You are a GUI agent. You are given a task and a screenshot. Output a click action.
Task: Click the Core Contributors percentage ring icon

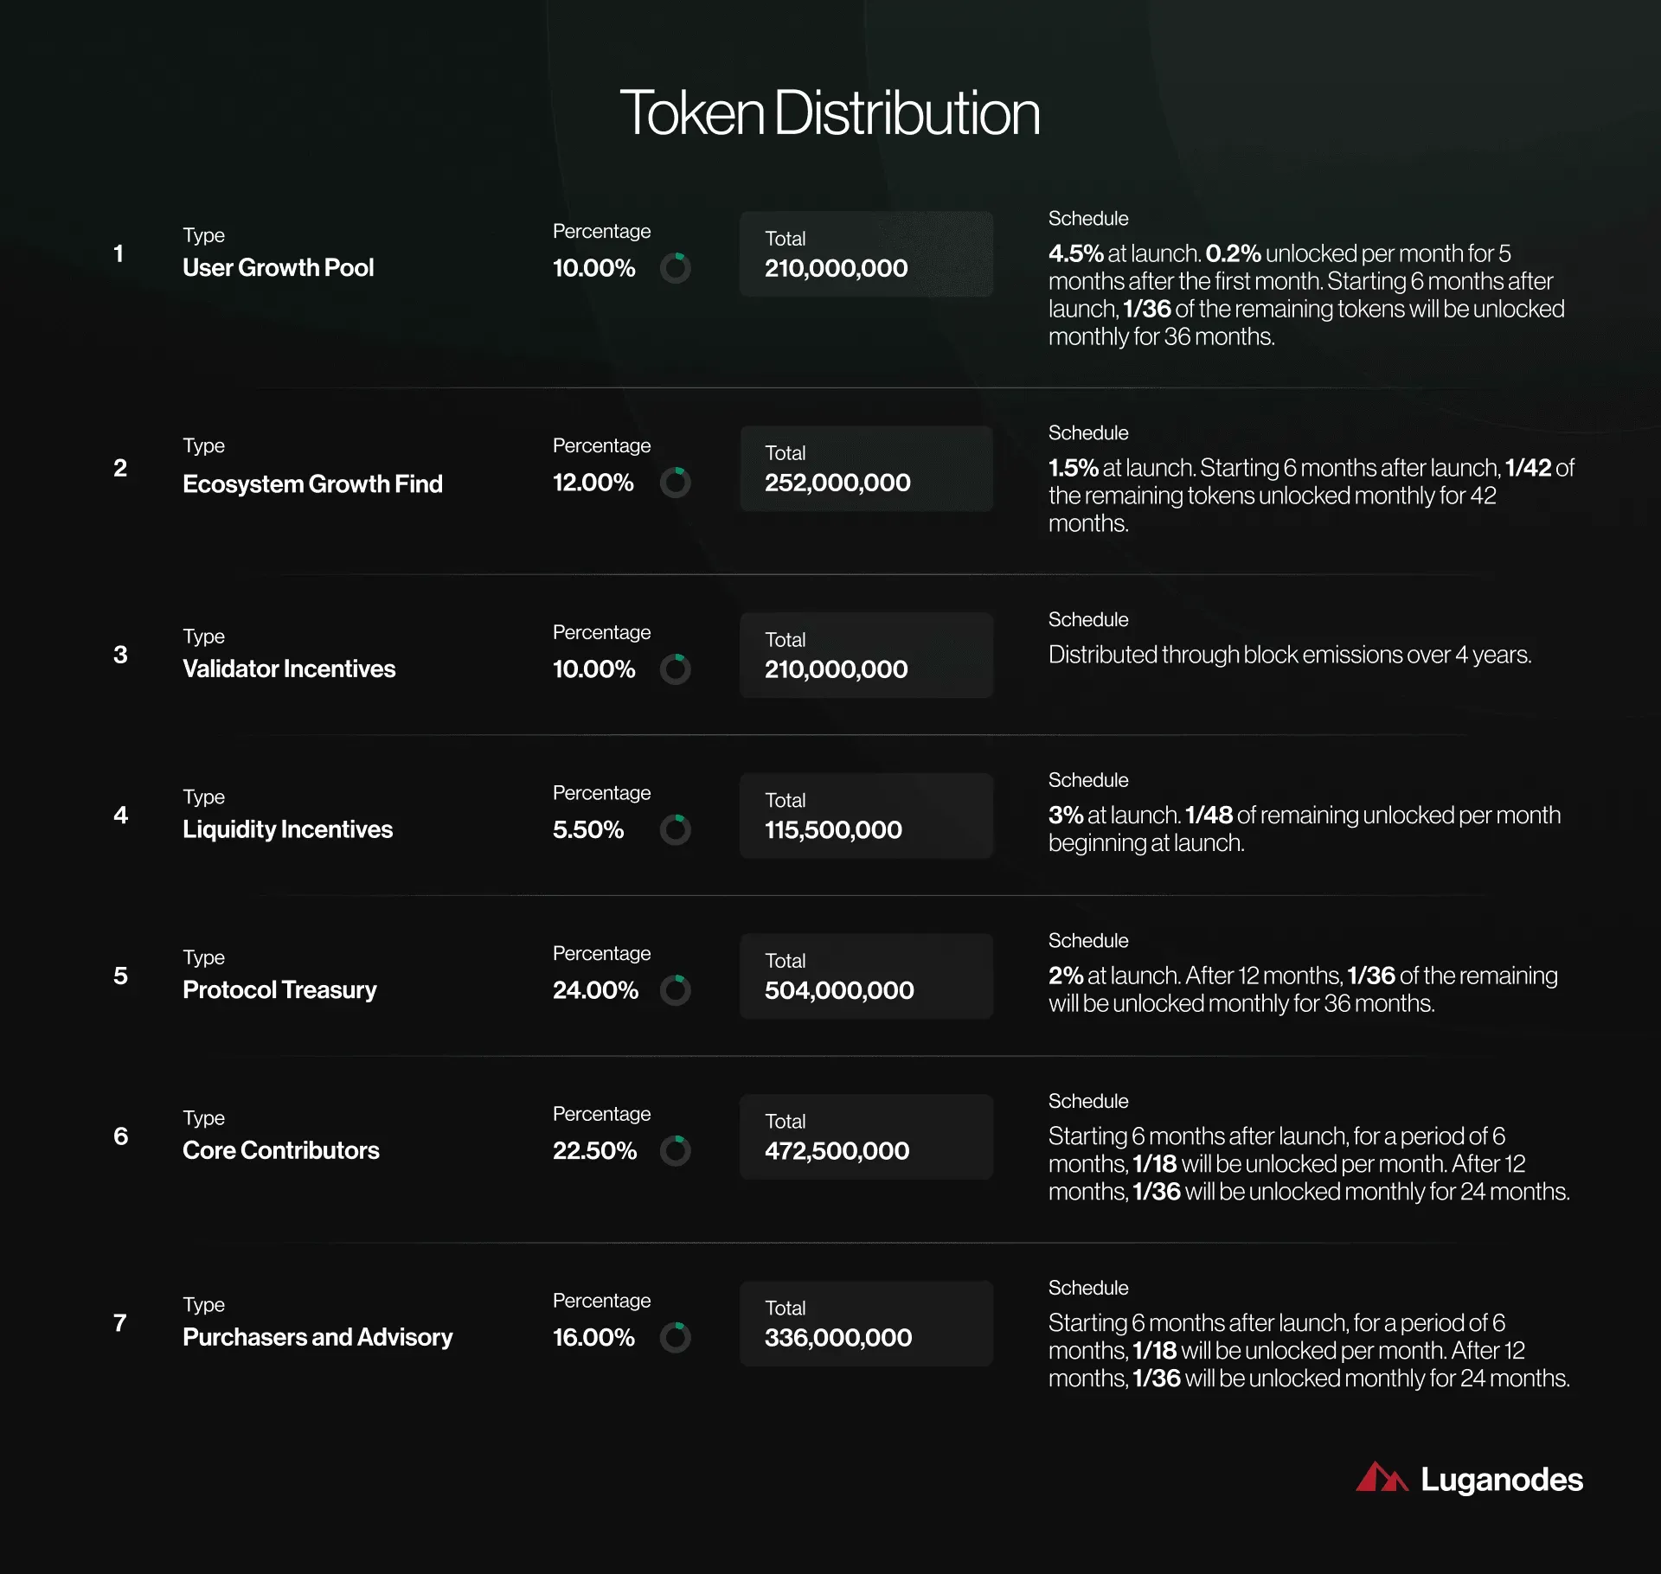(676, 1151)
